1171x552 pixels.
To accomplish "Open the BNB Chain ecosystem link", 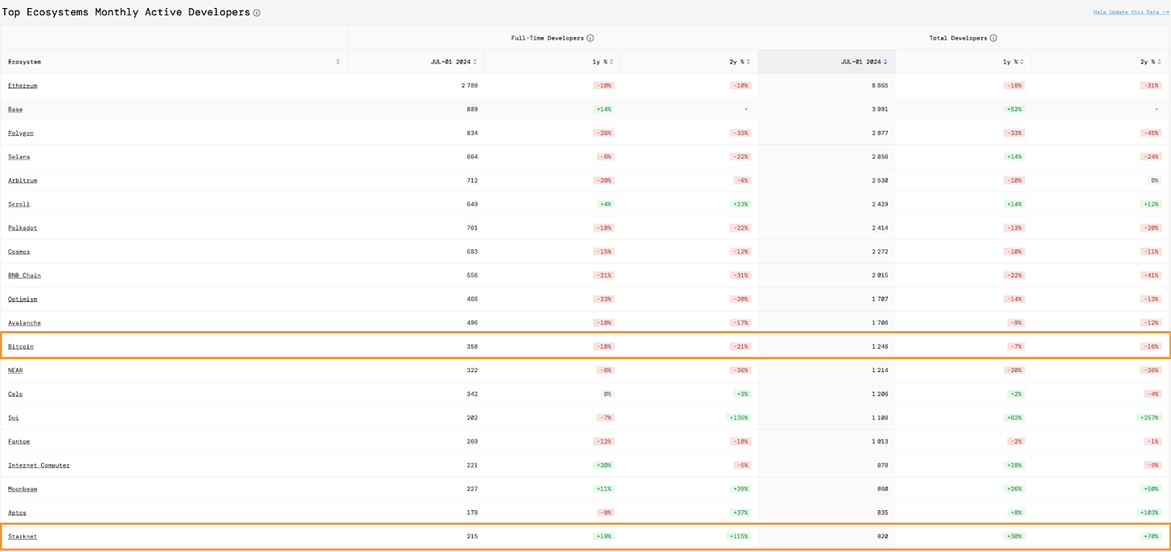I will 24,275.
